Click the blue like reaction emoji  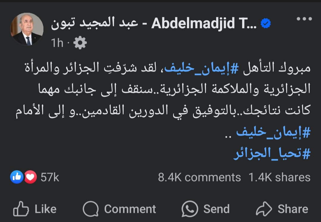[17, 177]
